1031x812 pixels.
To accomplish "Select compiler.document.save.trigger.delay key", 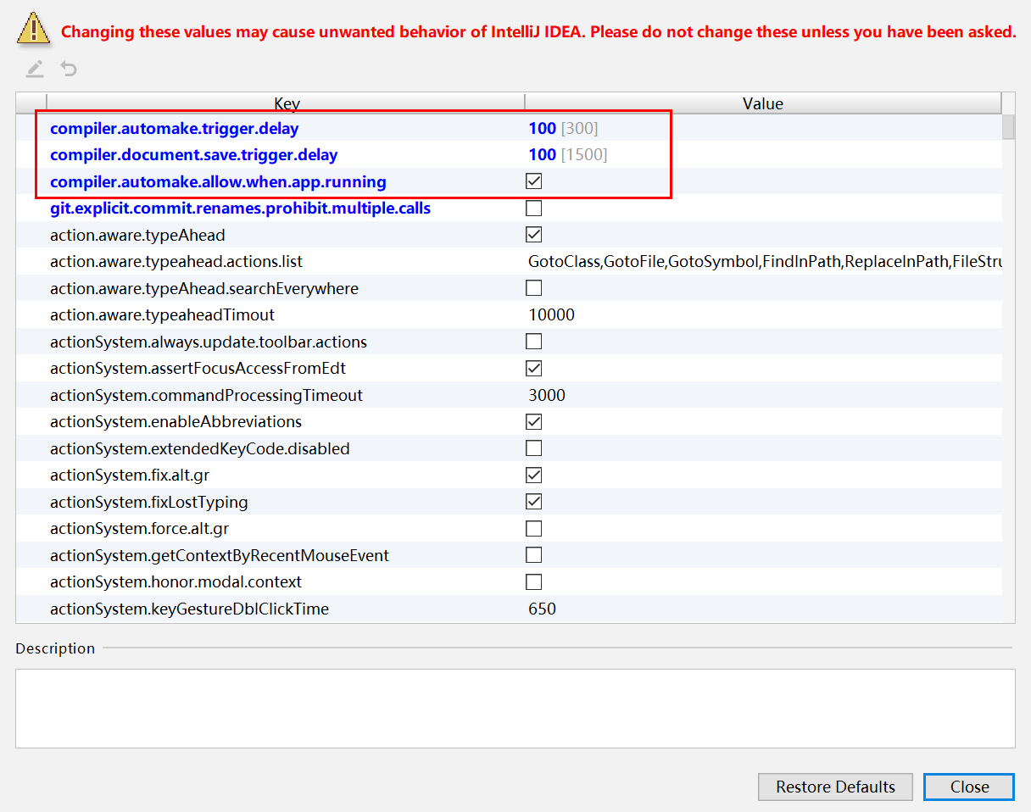I will 194,155.
